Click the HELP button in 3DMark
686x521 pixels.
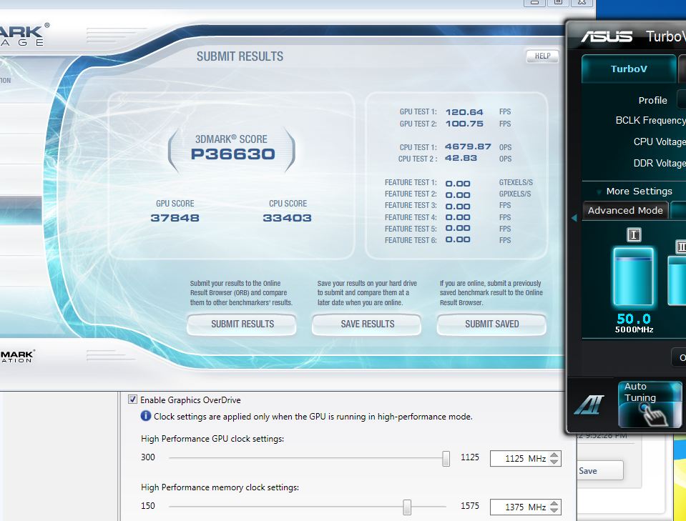542,56
